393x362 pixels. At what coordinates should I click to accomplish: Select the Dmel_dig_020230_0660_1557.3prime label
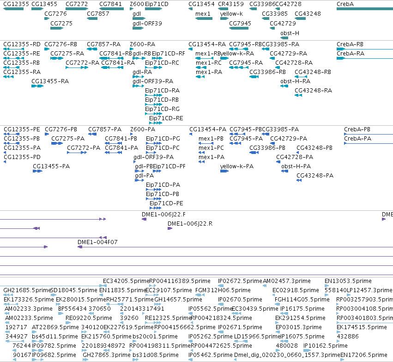point(287,355)
